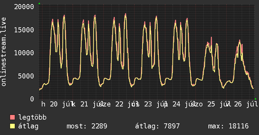The image size is (259, 135).
Task: Click the 26 júl date label
Action: [246, 104]
